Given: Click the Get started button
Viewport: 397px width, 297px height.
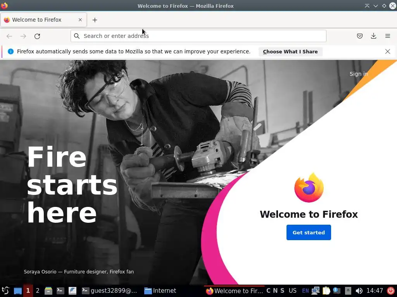Looking at the screenshot, I should [309, 232].
